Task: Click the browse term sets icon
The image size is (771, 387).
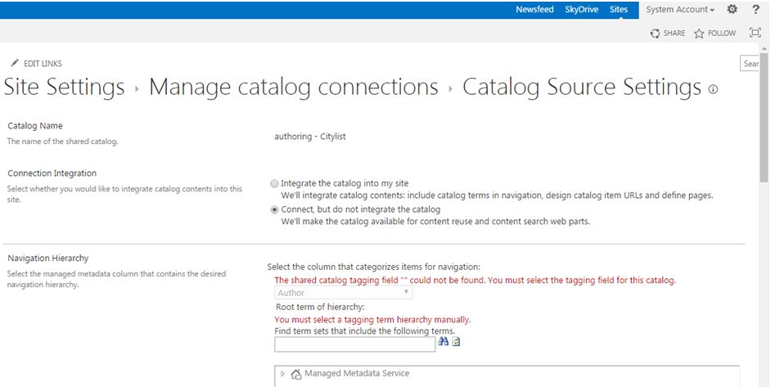Action: 457,342
